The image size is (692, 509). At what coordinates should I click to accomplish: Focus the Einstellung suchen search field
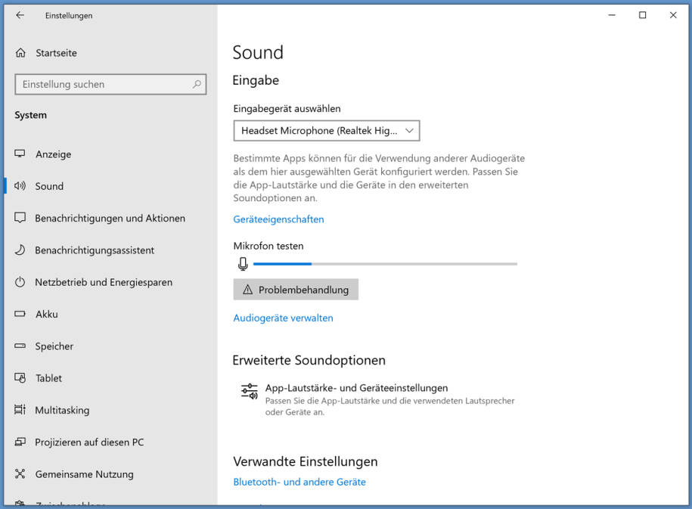102,85
